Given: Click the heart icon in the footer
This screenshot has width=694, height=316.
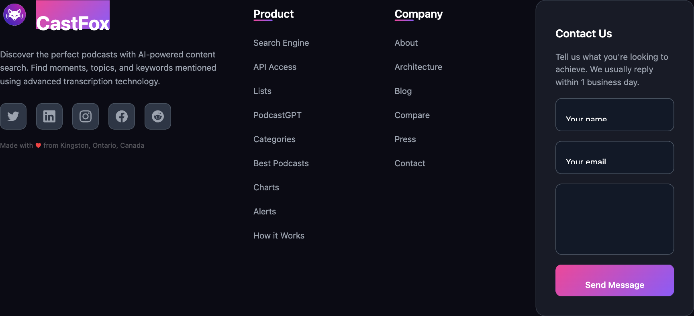Looking at the screenshot, I should [38, 145].
